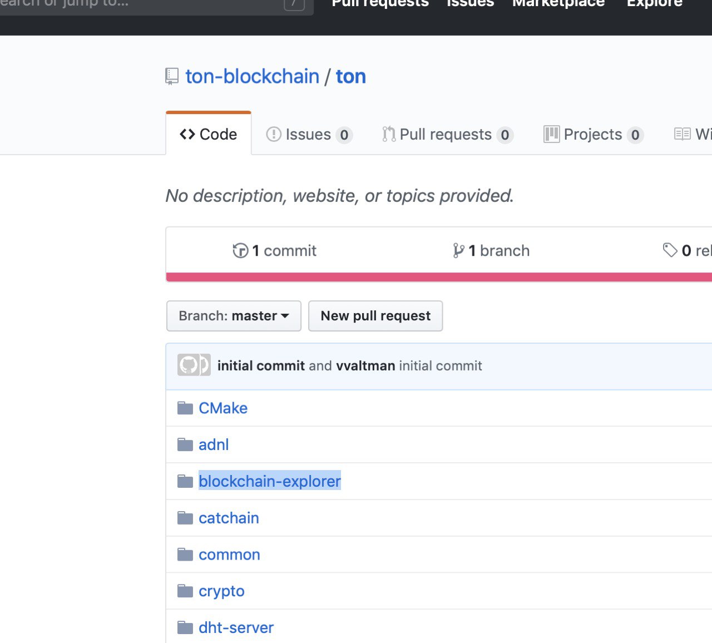Switch to the Code tab
The height and width of the screenshot is (643, 712).
[x=209, y=133]
